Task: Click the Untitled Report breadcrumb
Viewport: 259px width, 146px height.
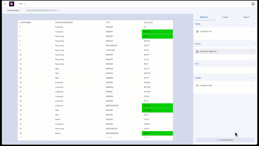Action: point(13,10)
